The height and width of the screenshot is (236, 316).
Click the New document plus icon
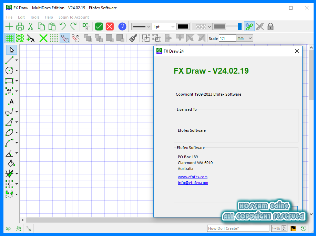click(9, 26)
